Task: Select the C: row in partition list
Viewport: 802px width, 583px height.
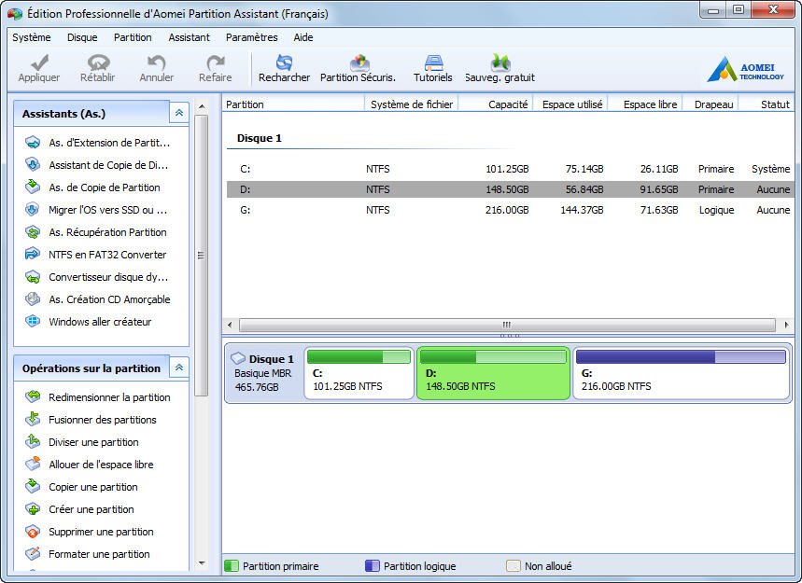Action: pyautogui.click(x=510, y=169)
